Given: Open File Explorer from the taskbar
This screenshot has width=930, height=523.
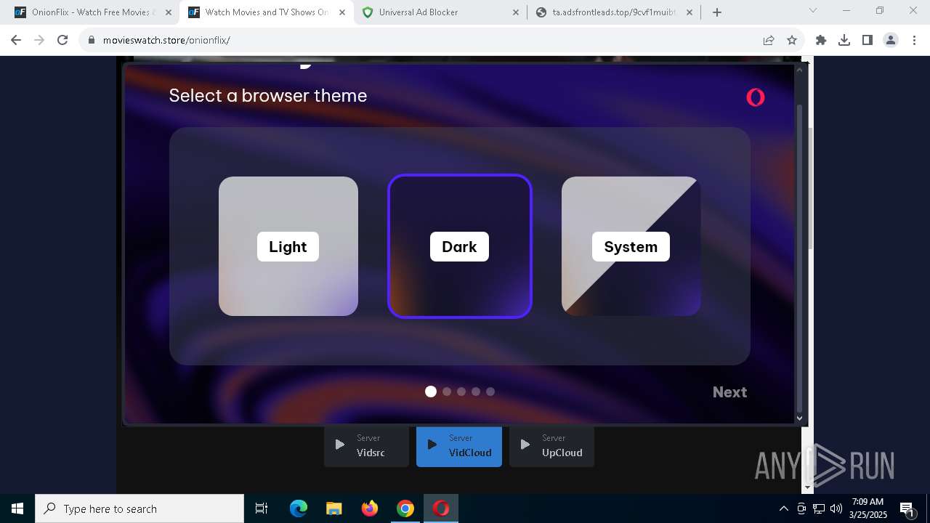Looking at the screenshot, I should point(334,508).
